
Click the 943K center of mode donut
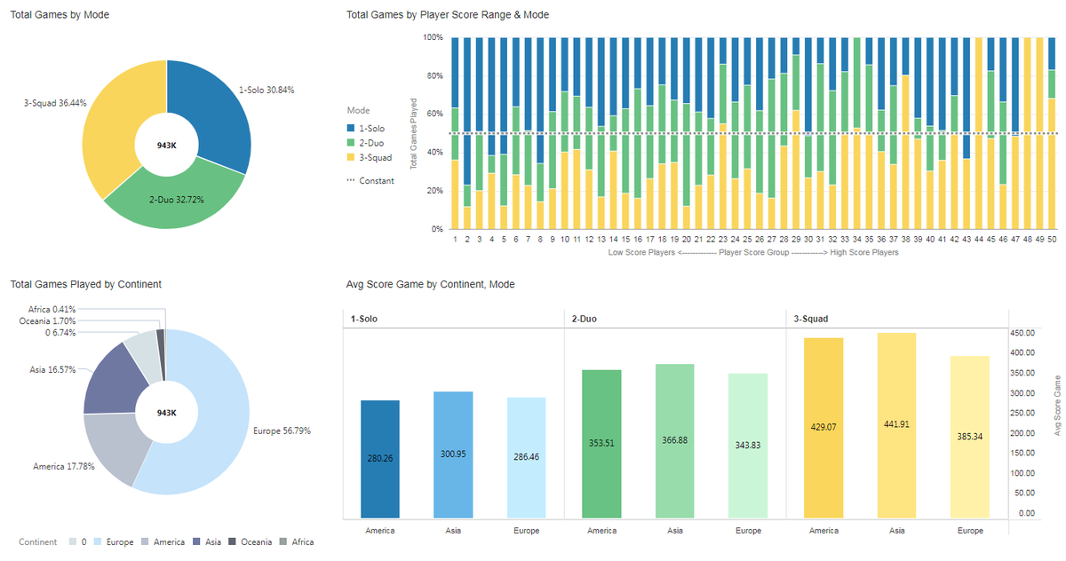(167, 145)
